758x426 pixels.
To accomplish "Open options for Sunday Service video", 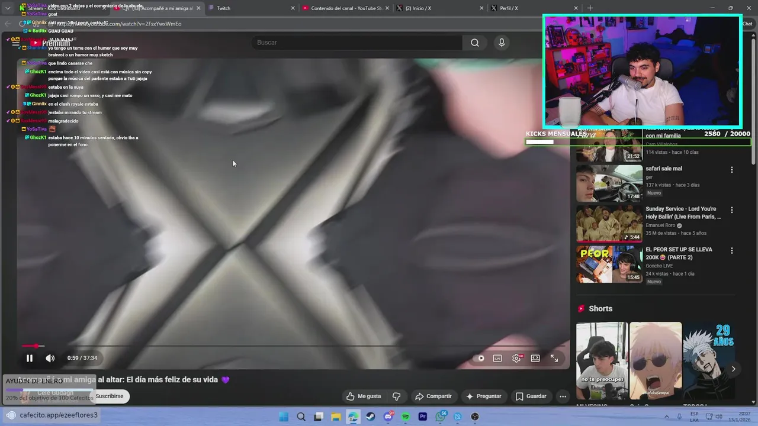I will point(731,210).
